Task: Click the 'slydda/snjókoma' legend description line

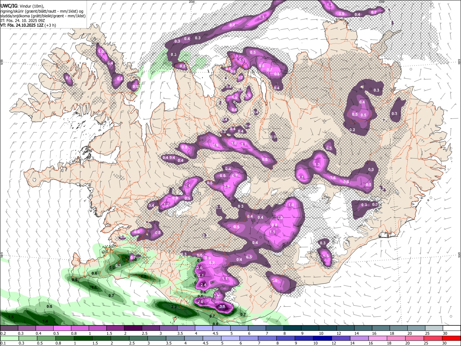Action: 43,16
